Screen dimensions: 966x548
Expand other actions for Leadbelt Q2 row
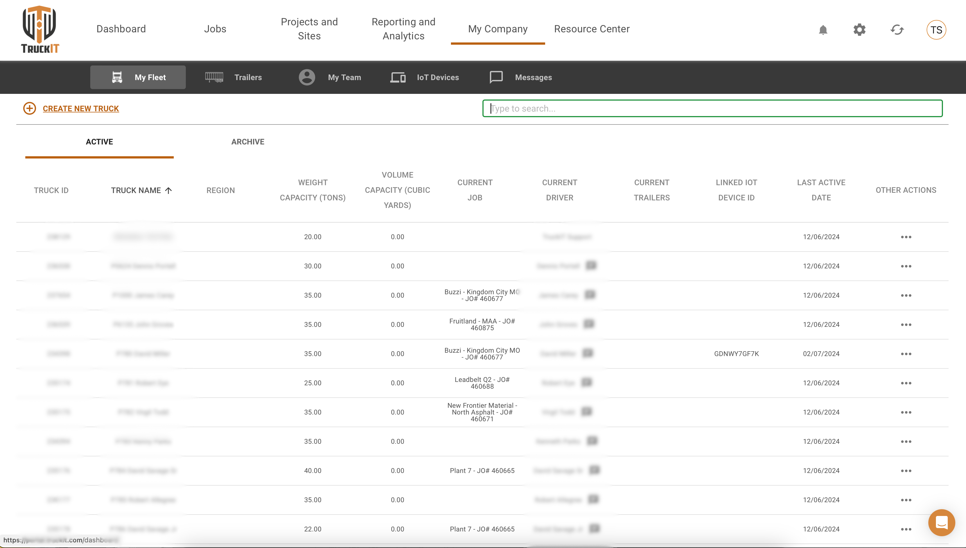click(x=906, y=383)
